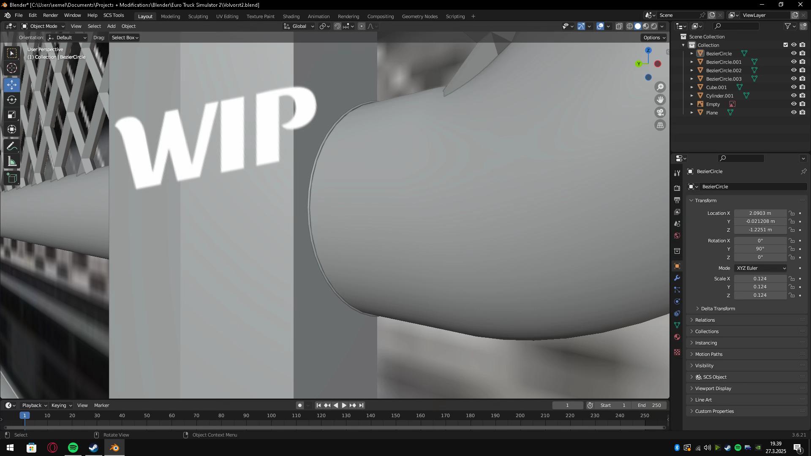Hide the Empty object in viewport
The height and width of the screenshot is (456, 811).
(794, 104)
